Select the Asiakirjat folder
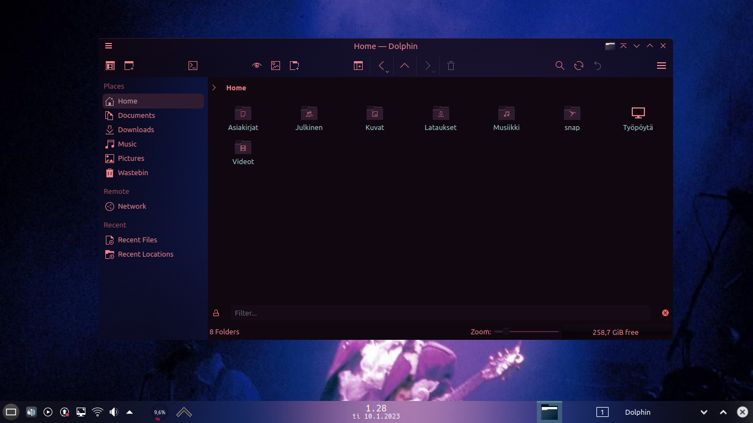 pos(243,118)
